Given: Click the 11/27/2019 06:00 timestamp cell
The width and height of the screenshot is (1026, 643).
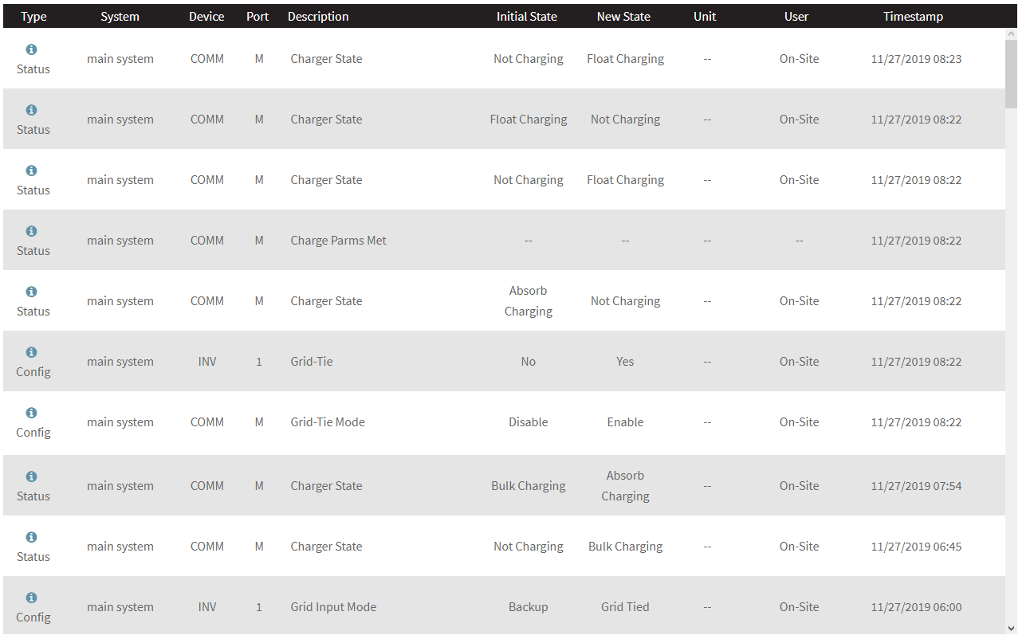Looking at the screenshot, I should (916, 607).
